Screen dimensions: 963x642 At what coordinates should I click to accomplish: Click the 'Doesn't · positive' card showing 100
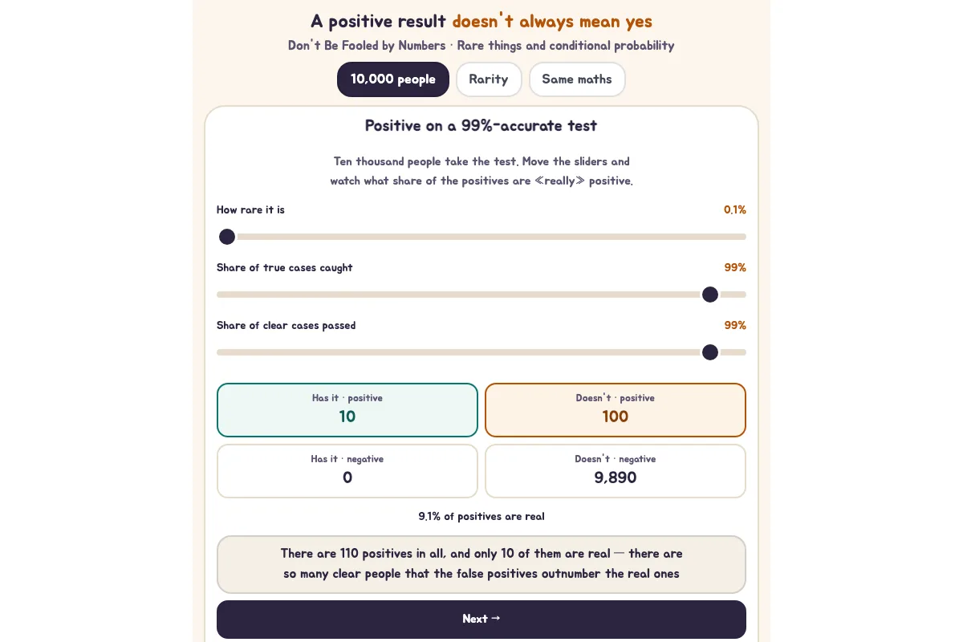[616, 410]
